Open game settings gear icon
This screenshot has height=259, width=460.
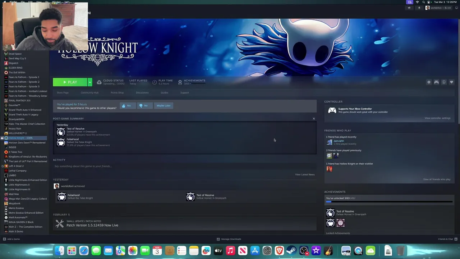click(x=429, y=82)
